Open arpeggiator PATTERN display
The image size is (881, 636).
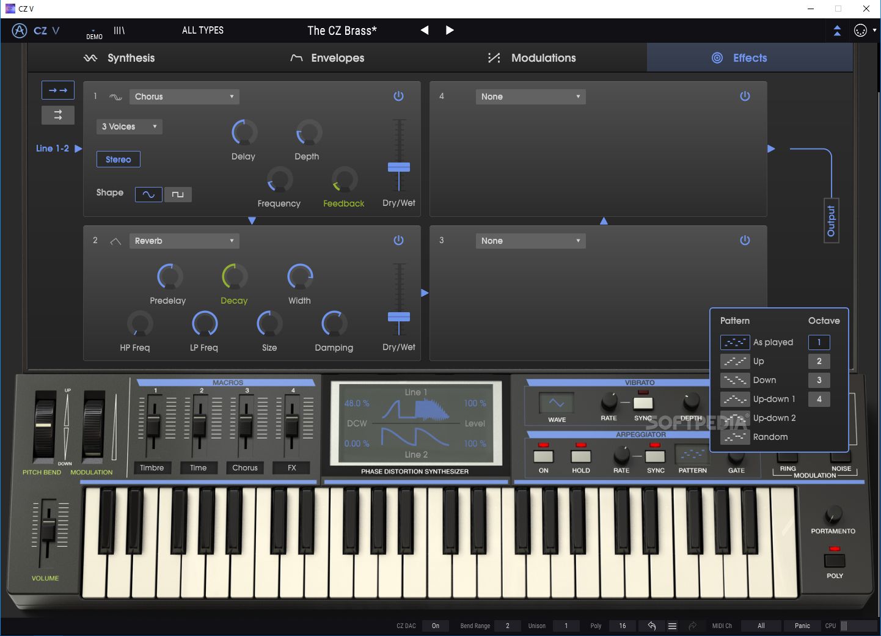pos(692,455)
